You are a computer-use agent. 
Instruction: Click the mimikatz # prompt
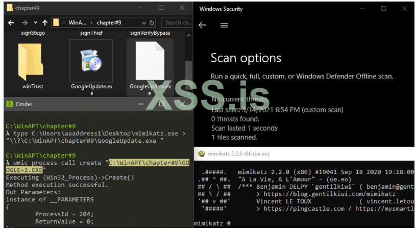[x=212, y=223]
